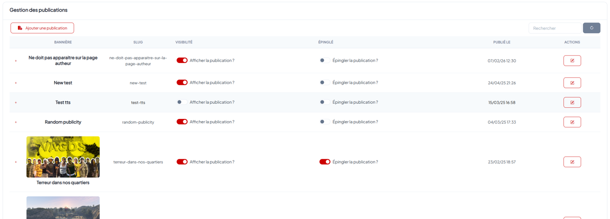
Task: Click the title Terreur dans nos quartiers
Action: [63, 183]
